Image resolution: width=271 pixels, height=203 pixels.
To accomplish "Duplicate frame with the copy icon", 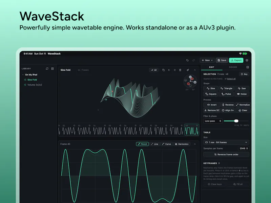I will tap(163, 70).
